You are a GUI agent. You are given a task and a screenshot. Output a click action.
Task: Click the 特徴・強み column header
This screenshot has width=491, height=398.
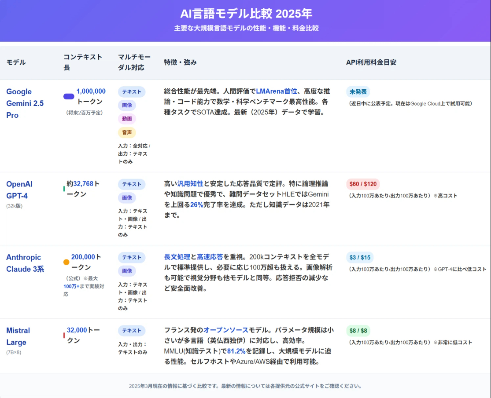(x=181, y=62)
